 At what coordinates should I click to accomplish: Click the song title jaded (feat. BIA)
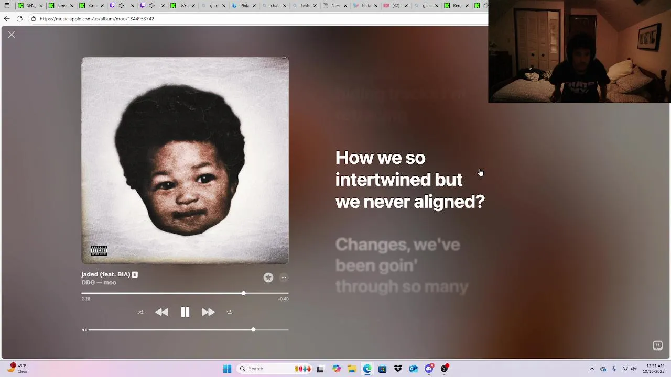pos(106,274)
